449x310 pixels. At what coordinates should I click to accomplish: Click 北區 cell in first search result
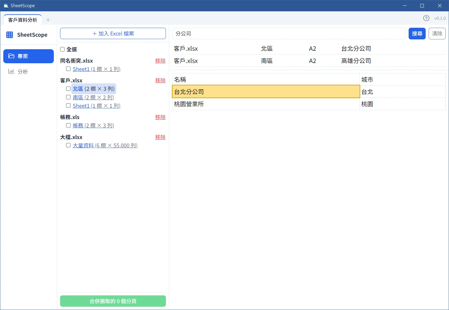coord(267,48)
